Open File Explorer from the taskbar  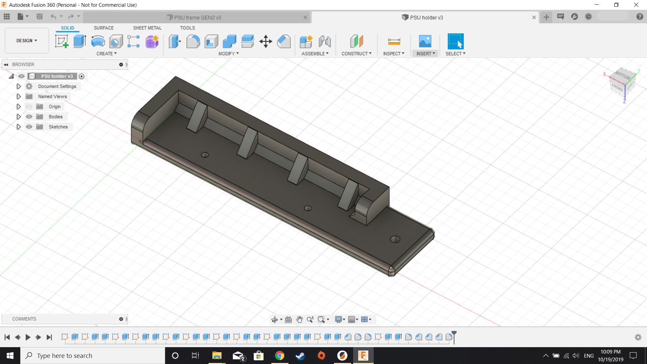[x=217, y=356]
